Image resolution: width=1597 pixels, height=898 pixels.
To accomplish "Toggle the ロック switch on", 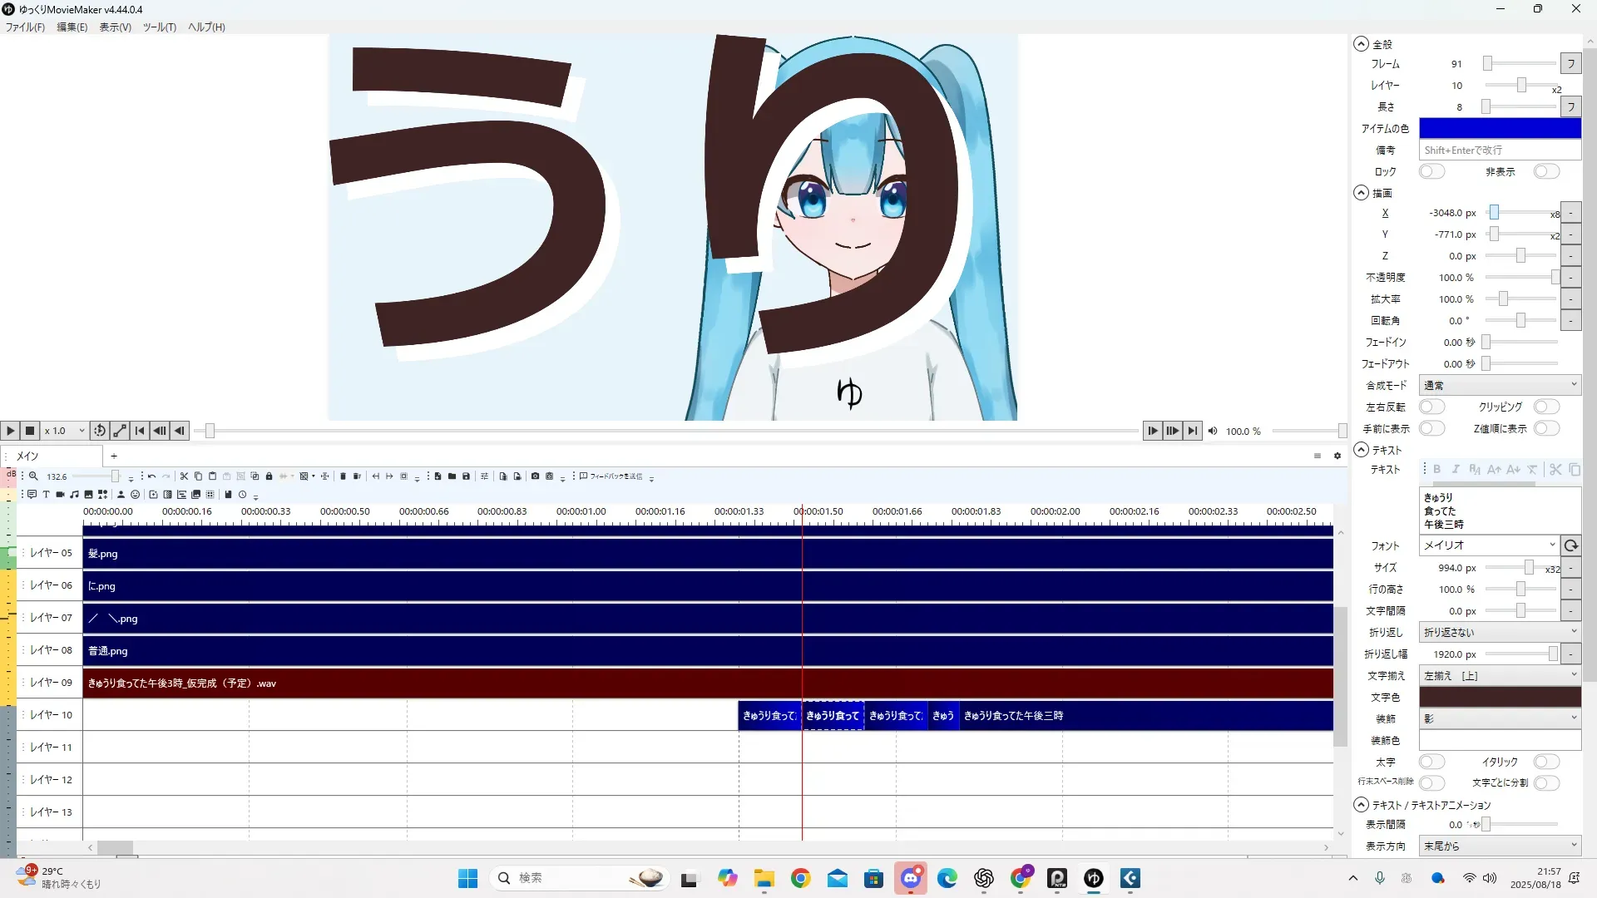I will (x=1431, y=171).
